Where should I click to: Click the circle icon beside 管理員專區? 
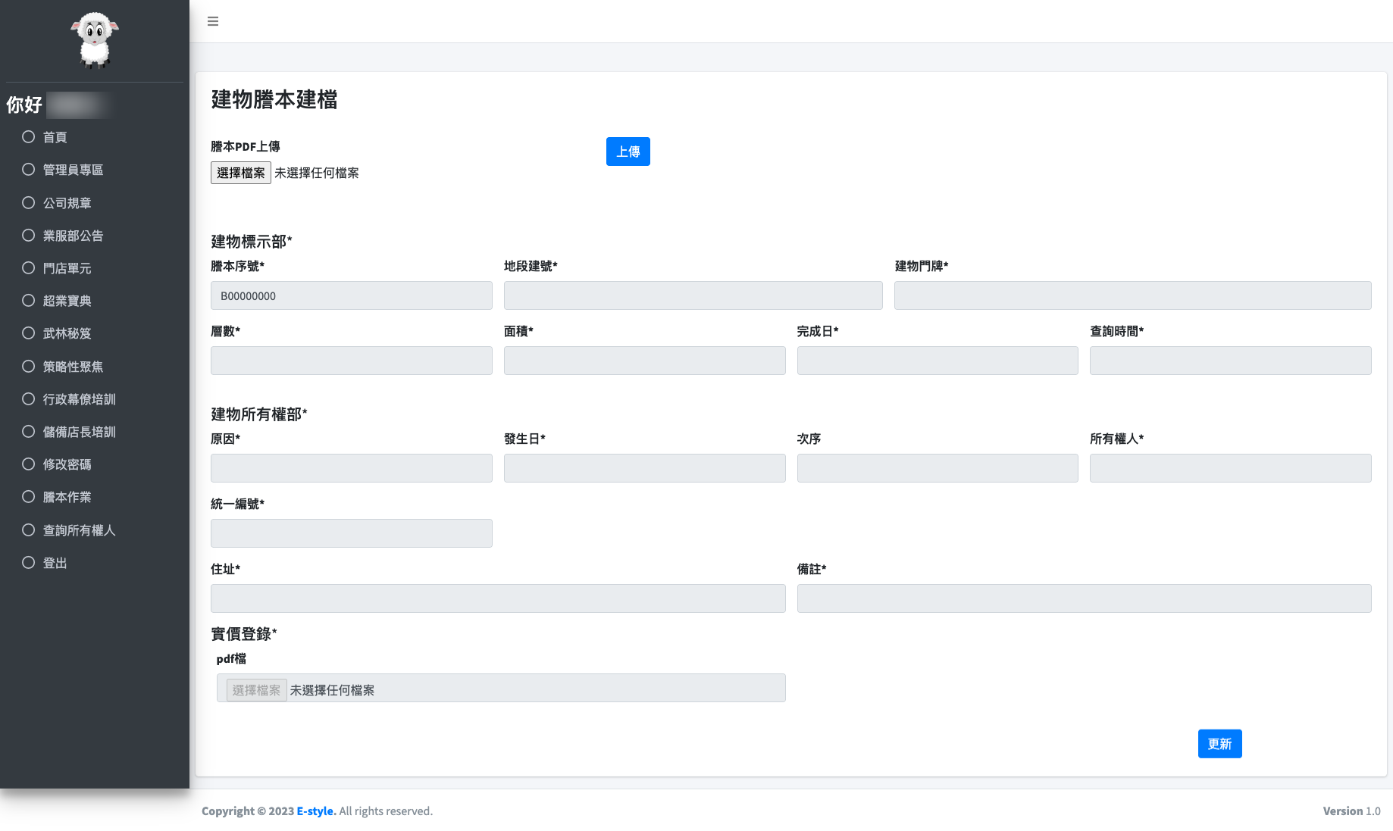coord(29,170)
